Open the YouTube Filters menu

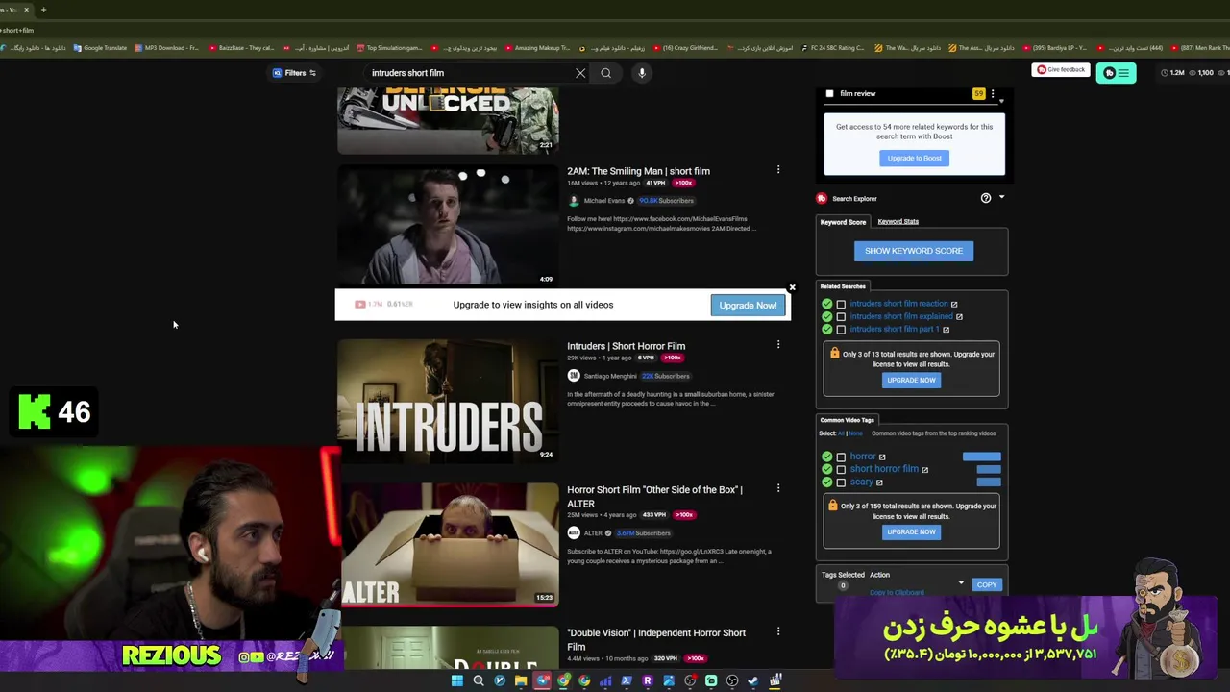(x=294, y=73)
